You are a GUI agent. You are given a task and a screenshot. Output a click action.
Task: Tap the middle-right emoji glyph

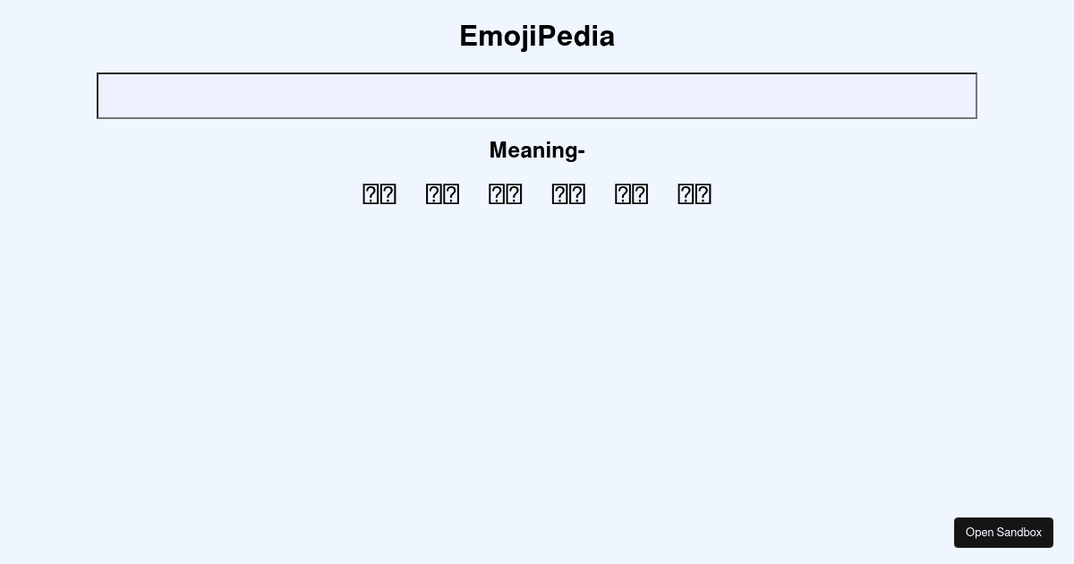click(x=567, y=194)
